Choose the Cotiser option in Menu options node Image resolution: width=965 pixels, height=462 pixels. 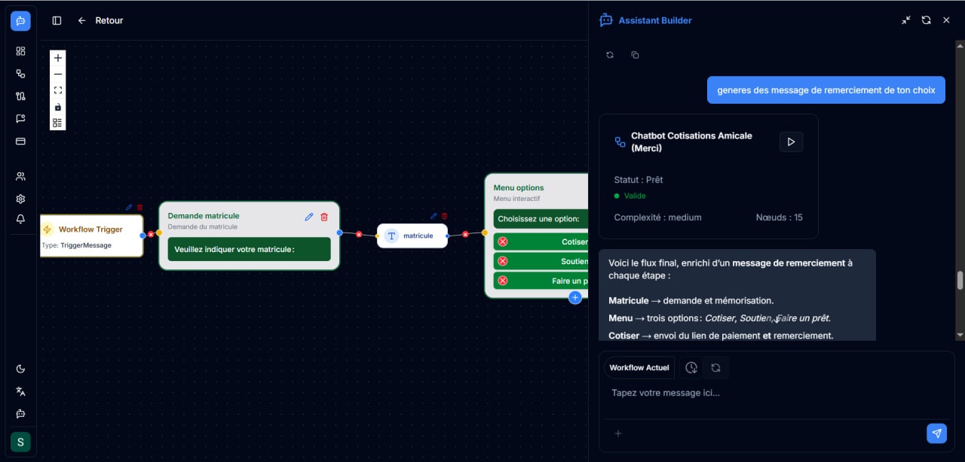pyautogui.click(x=543, y=242)
